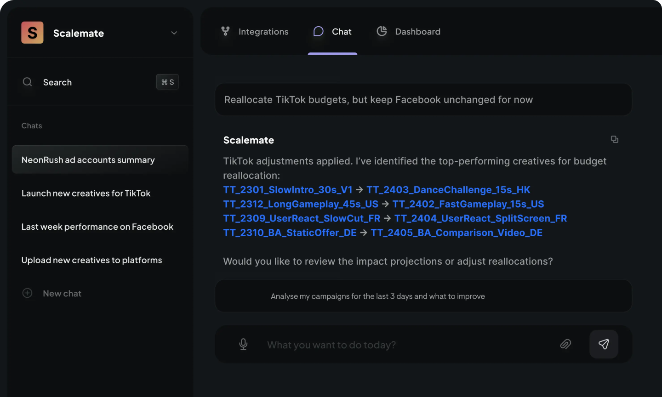Click the search magnifier icon
Screen dimensions: 662x397
click(27, 82)
